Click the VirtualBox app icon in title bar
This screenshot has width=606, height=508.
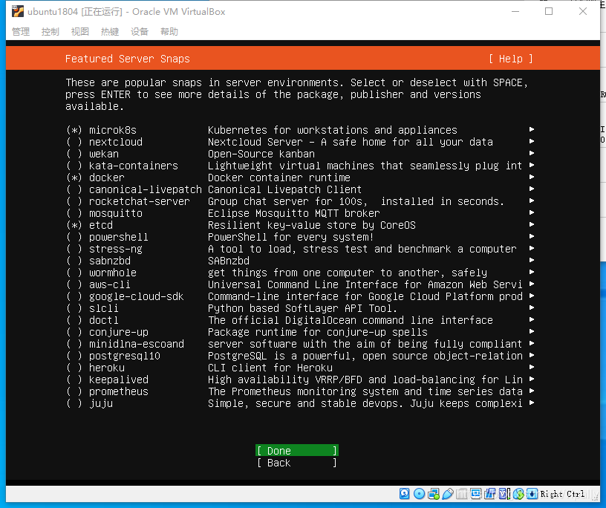tap(17, 12)
